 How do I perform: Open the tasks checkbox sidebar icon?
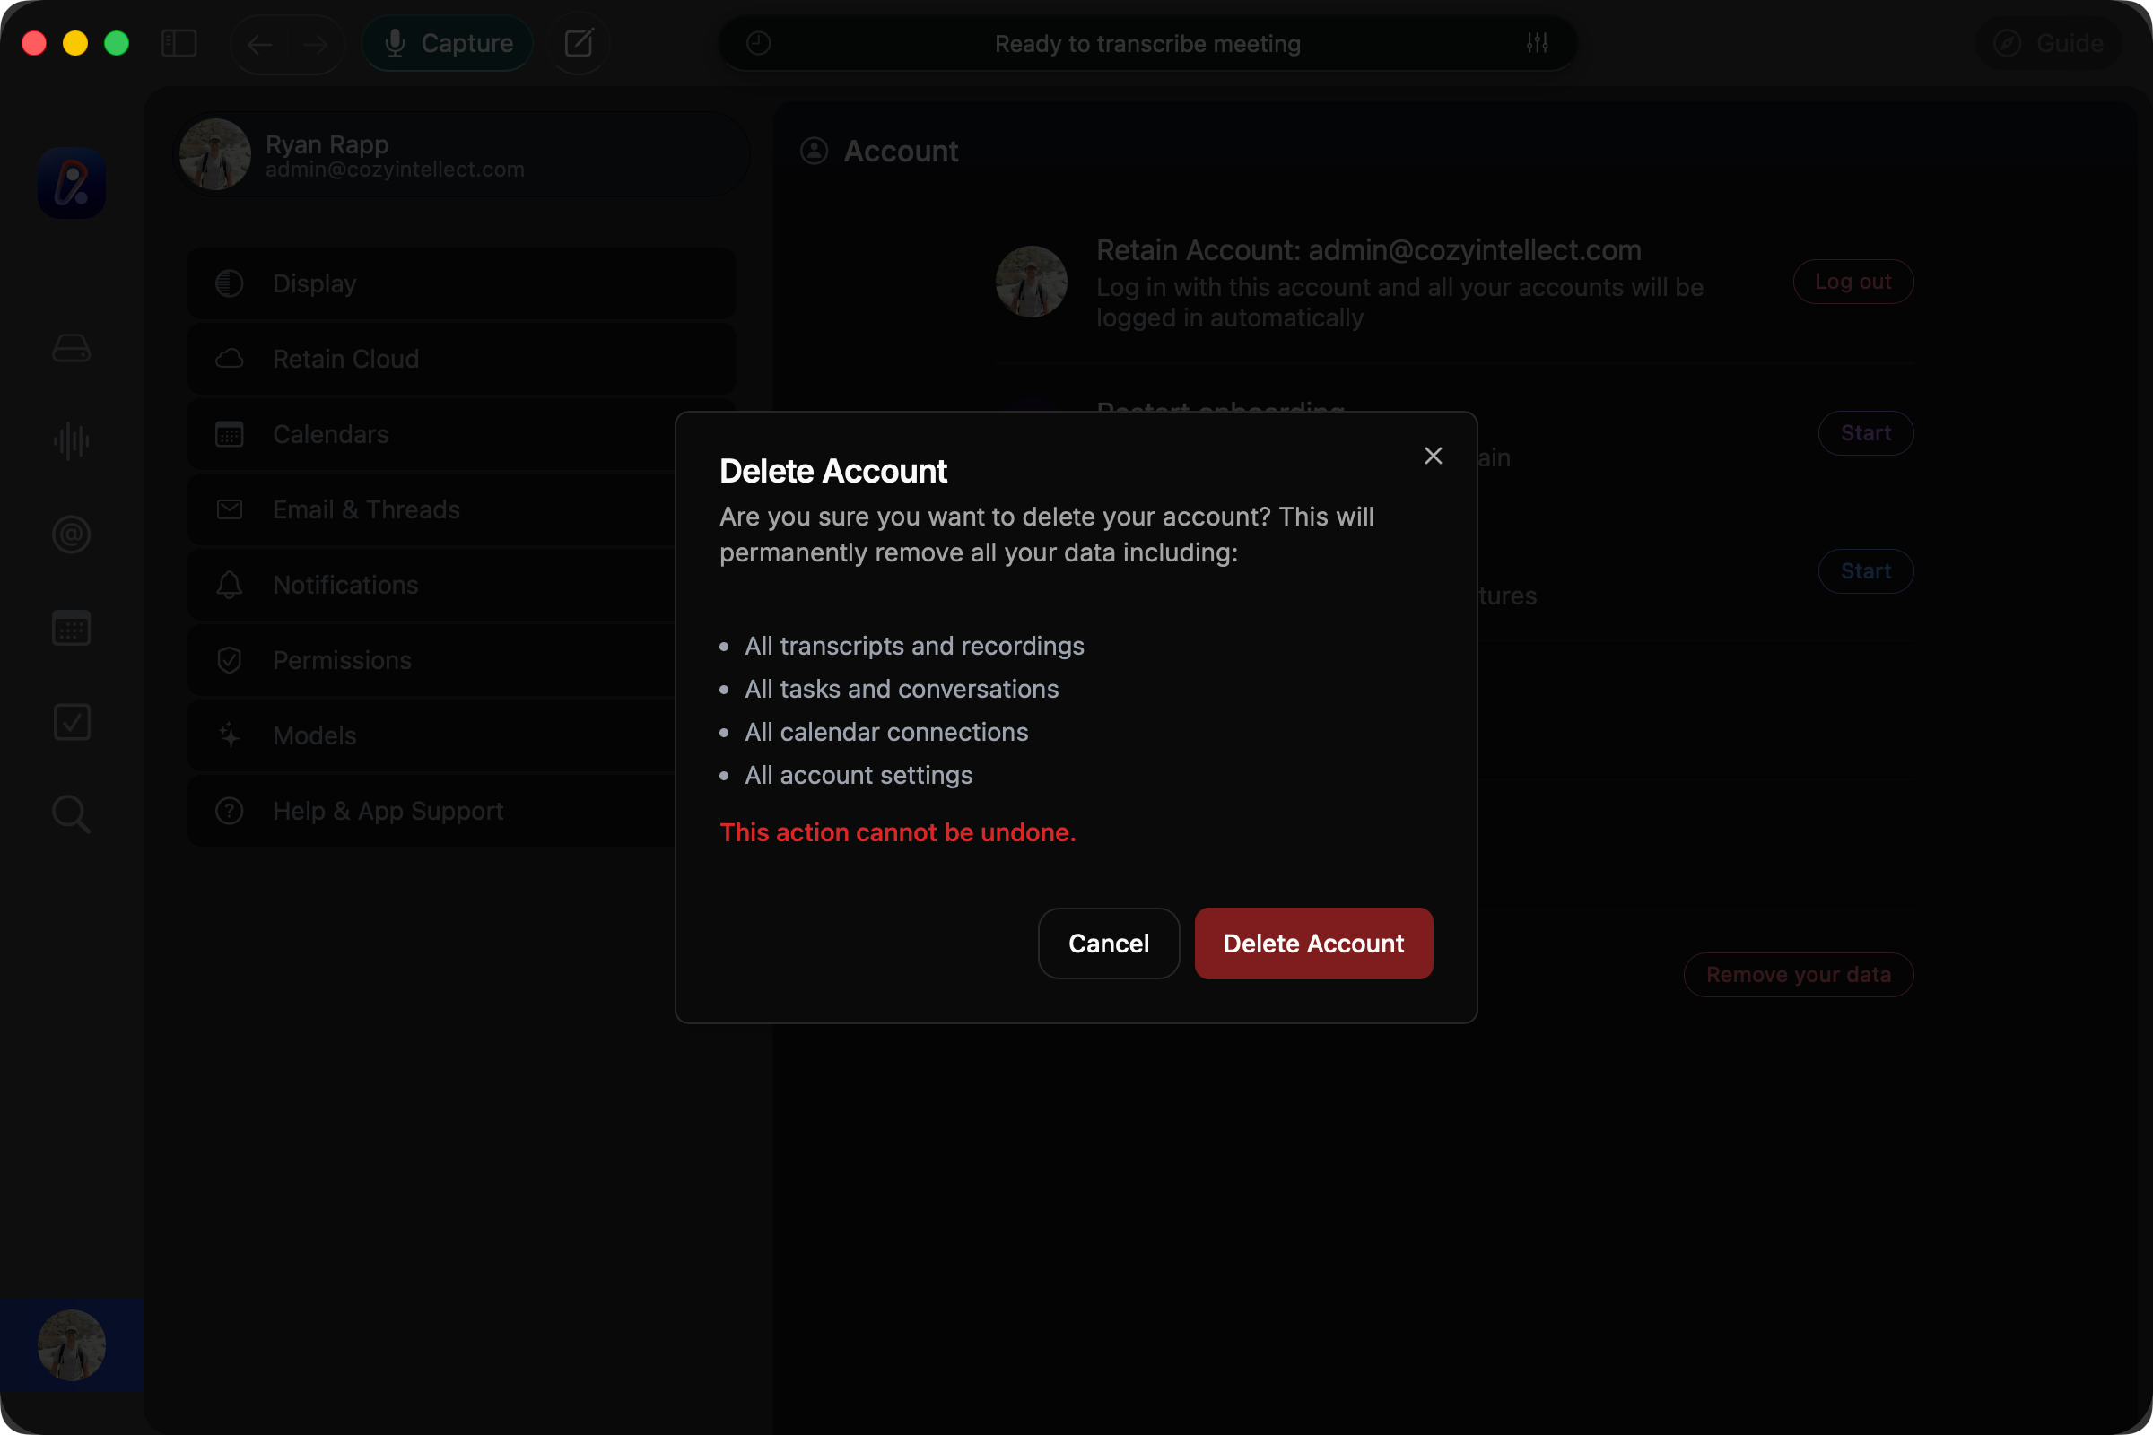(x=72, y=722)
